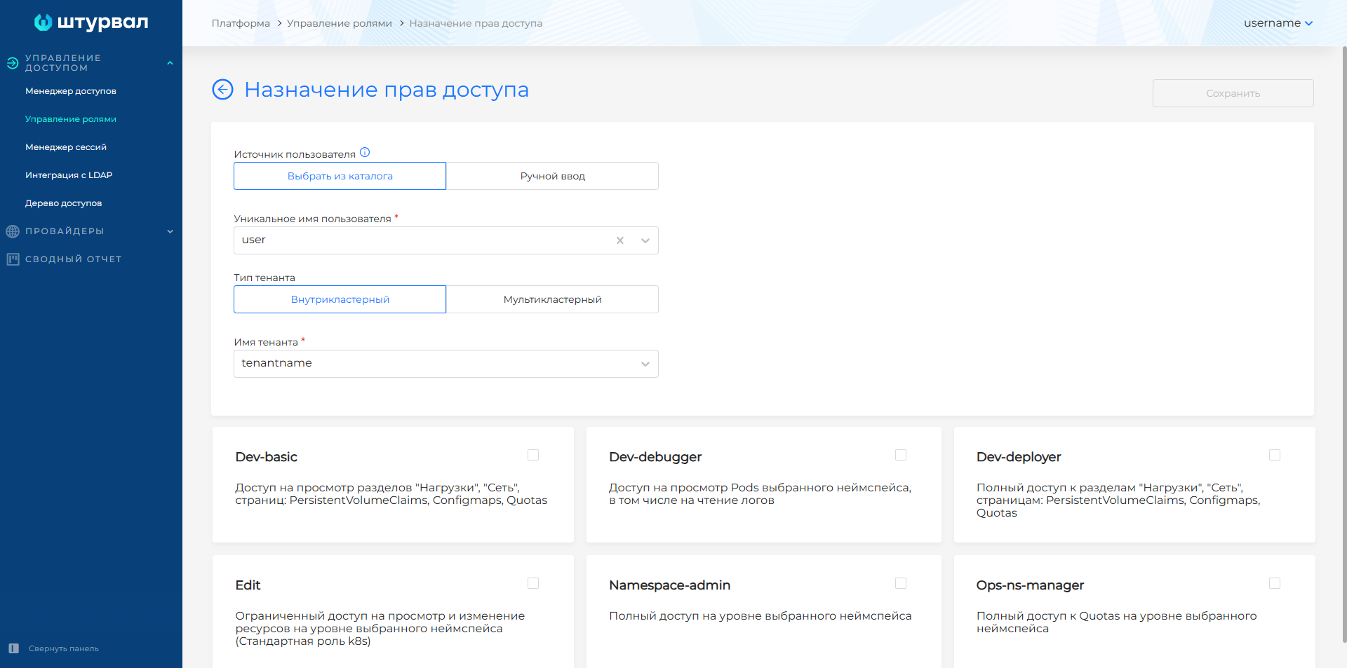Enable the Namespace-admin role
1347x668 pixels.
point(901,583)
